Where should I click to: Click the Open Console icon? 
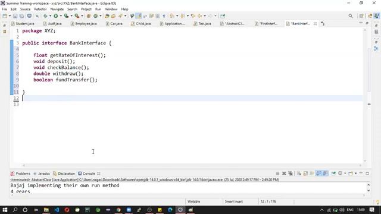click(351, 173)
